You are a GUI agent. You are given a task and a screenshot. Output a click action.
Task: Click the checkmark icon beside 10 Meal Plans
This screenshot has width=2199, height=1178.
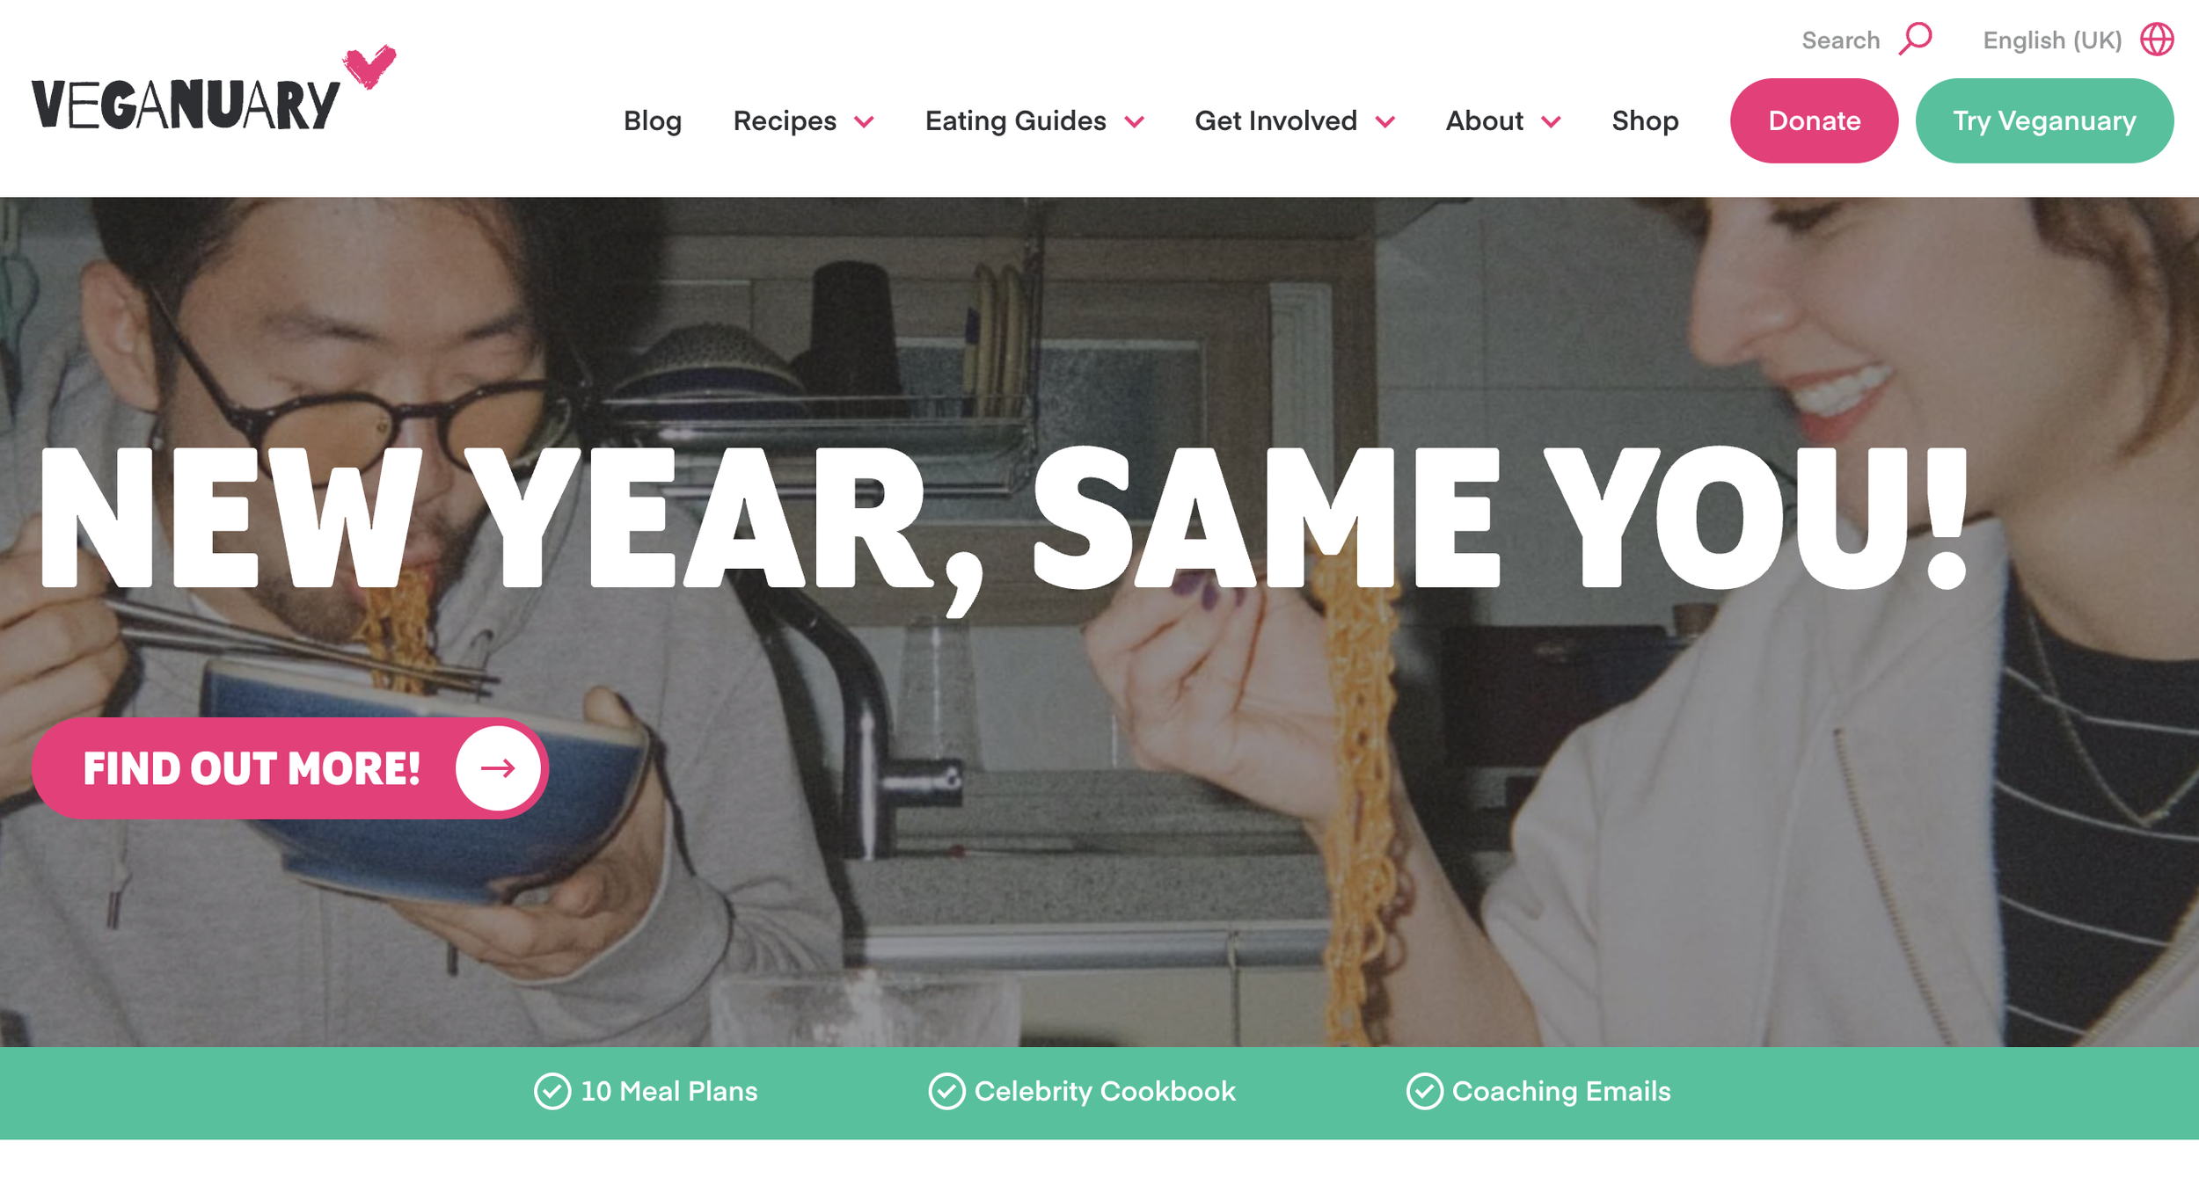(552, 1092)
